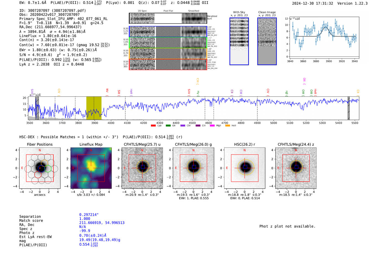The width and height of the screenshot is (387, 264).
Task: Click the Photo z value -99.9
Action: (x=85, y=231)
